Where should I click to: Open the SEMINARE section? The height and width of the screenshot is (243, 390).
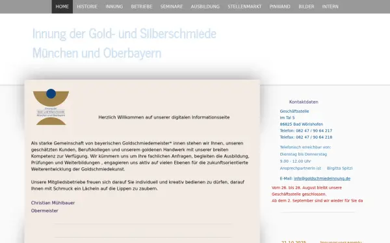[172, 6]
